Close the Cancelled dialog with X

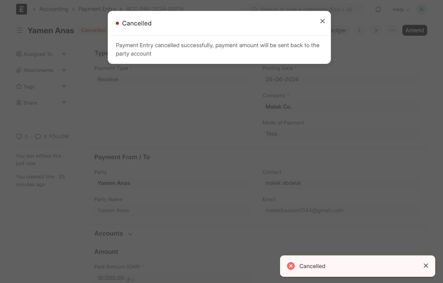point(323,21)
